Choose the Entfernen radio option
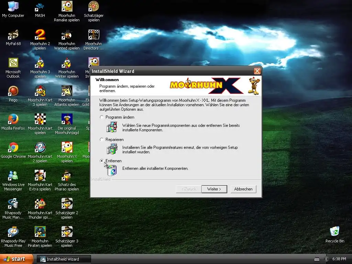 click(x=101, y=161)
